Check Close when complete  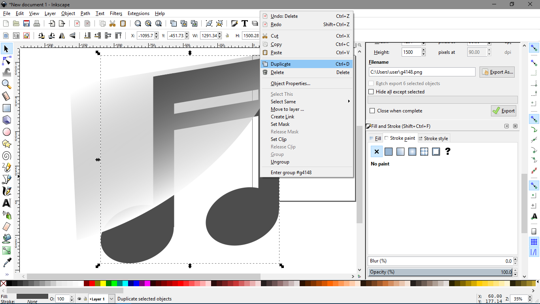coord(396,111)
